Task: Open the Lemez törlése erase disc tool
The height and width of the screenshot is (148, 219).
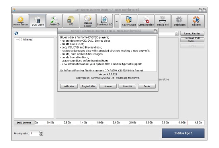Action: 146,21
